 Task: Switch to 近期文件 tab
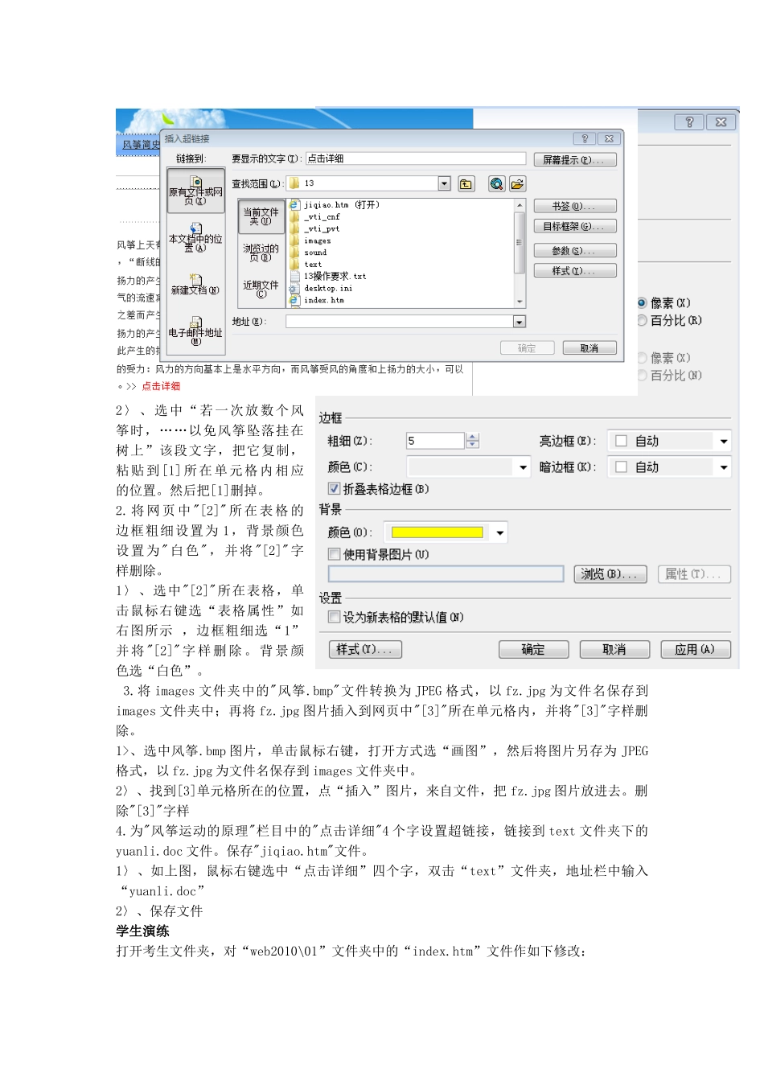261,289
